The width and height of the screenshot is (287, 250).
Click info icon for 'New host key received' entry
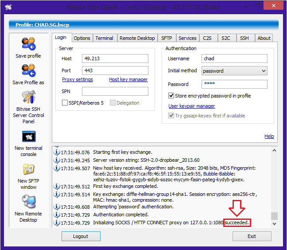57,168
